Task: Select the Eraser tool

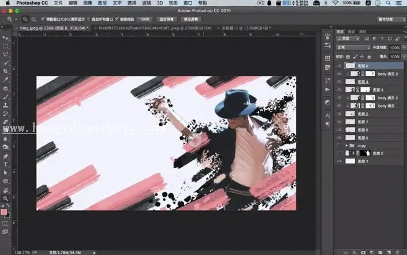Action: pyautogui.click(x=5, y=122)
